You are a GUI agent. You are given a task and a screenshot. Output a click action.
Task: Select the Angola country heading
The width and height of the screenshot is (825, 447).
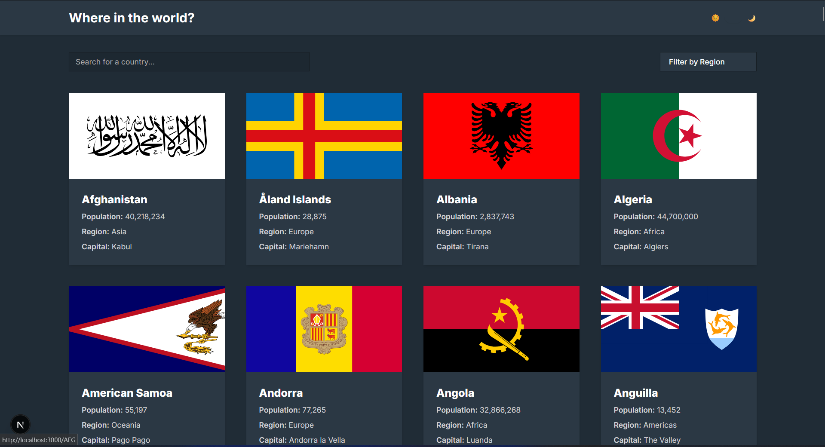tap(455, 393)
